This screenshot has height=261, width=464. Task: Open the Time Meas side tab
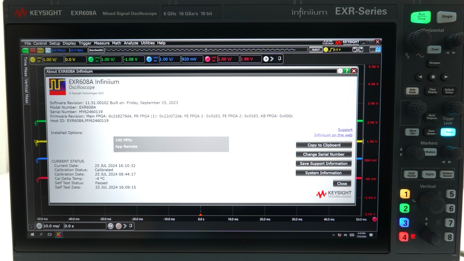pyautogui.click(x=26, y=67)
